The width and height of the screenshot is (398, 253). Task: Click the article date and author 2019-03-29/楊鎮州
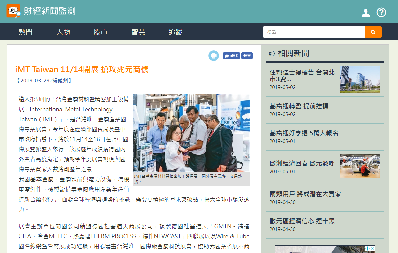point(44,80)
